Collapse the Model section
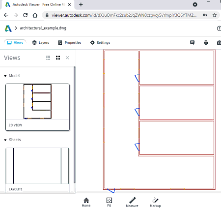The image size is (221, 210). pos(5,76)
